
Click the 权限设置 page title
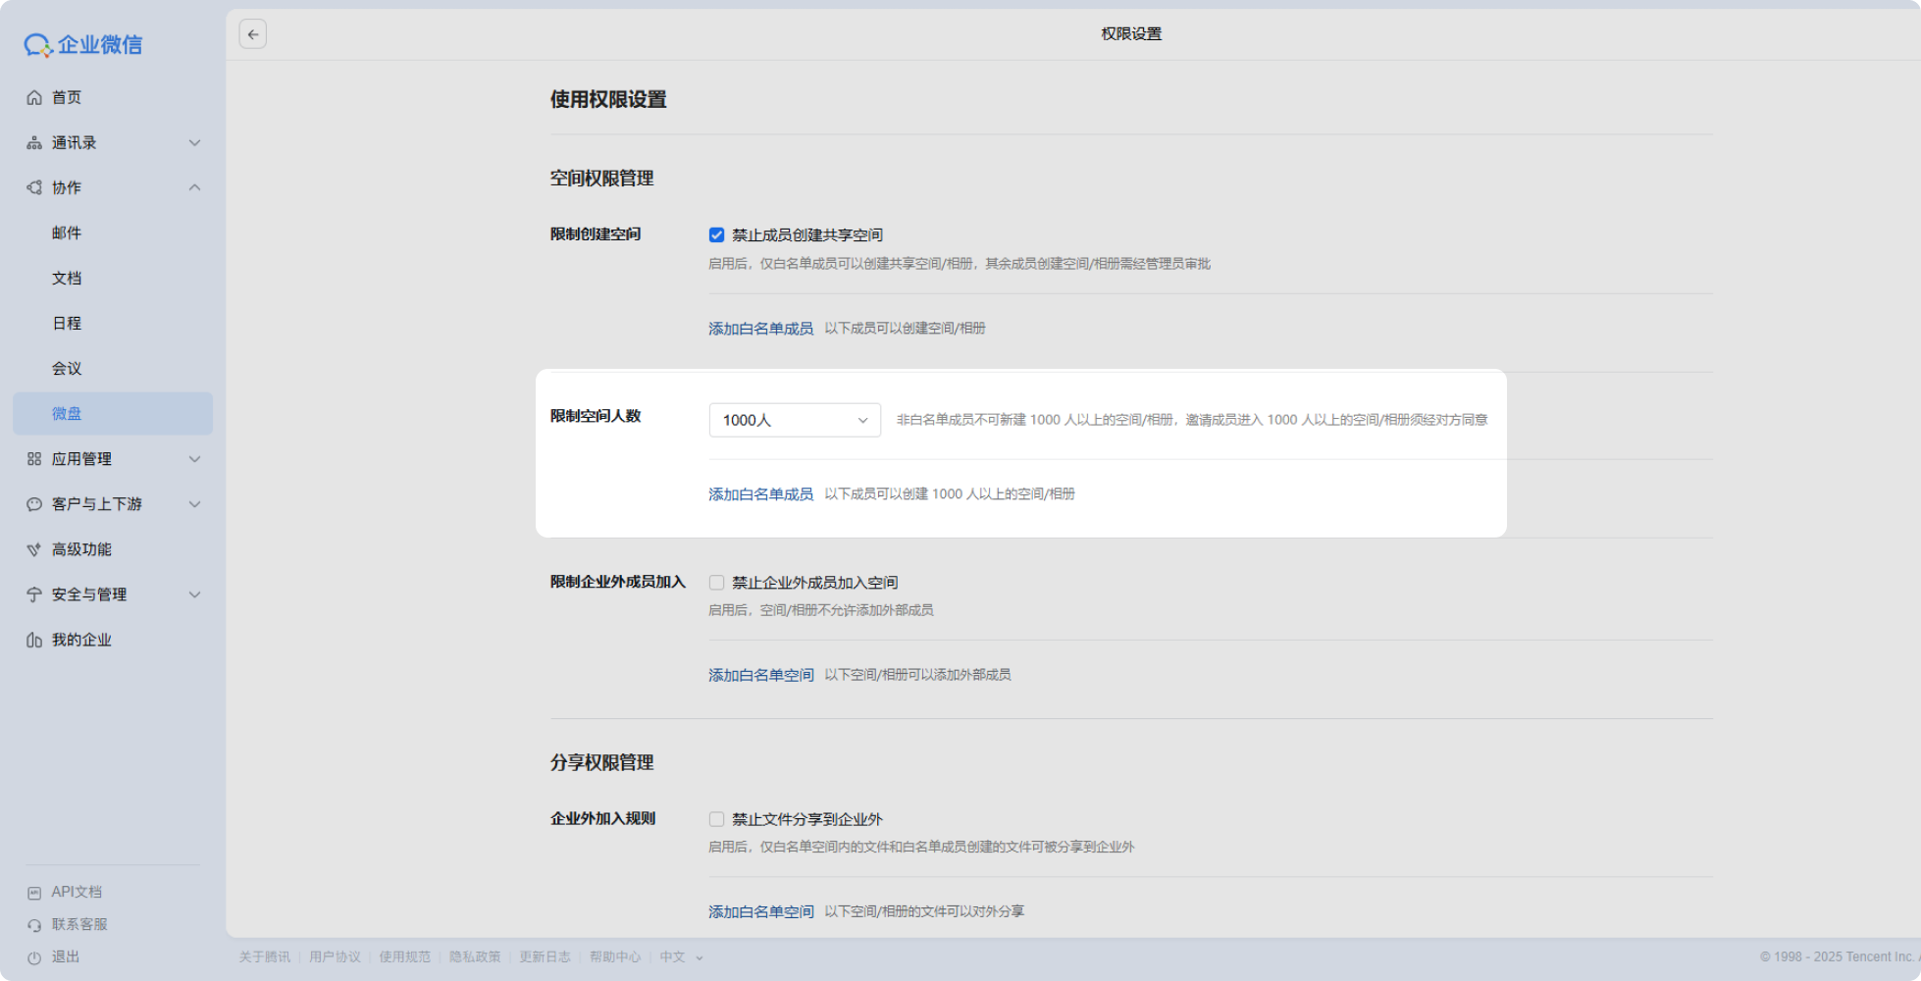[1131, 33]
